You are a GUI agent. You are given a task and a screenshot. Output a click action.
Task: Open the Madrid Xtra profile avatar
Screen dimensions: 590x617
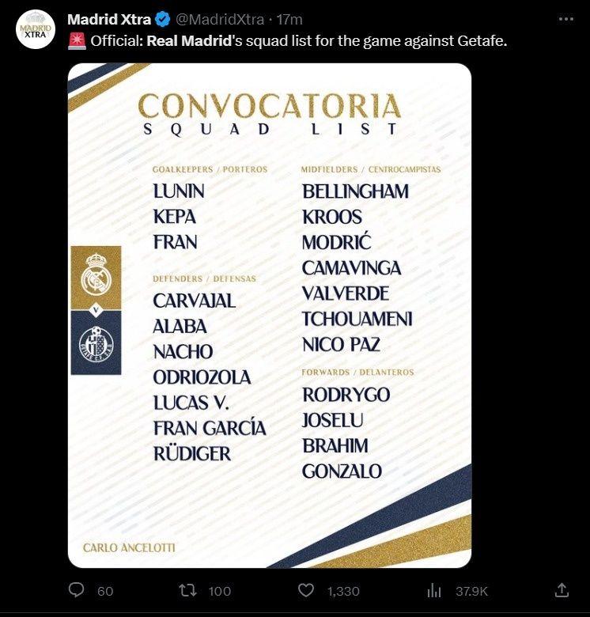35,30
